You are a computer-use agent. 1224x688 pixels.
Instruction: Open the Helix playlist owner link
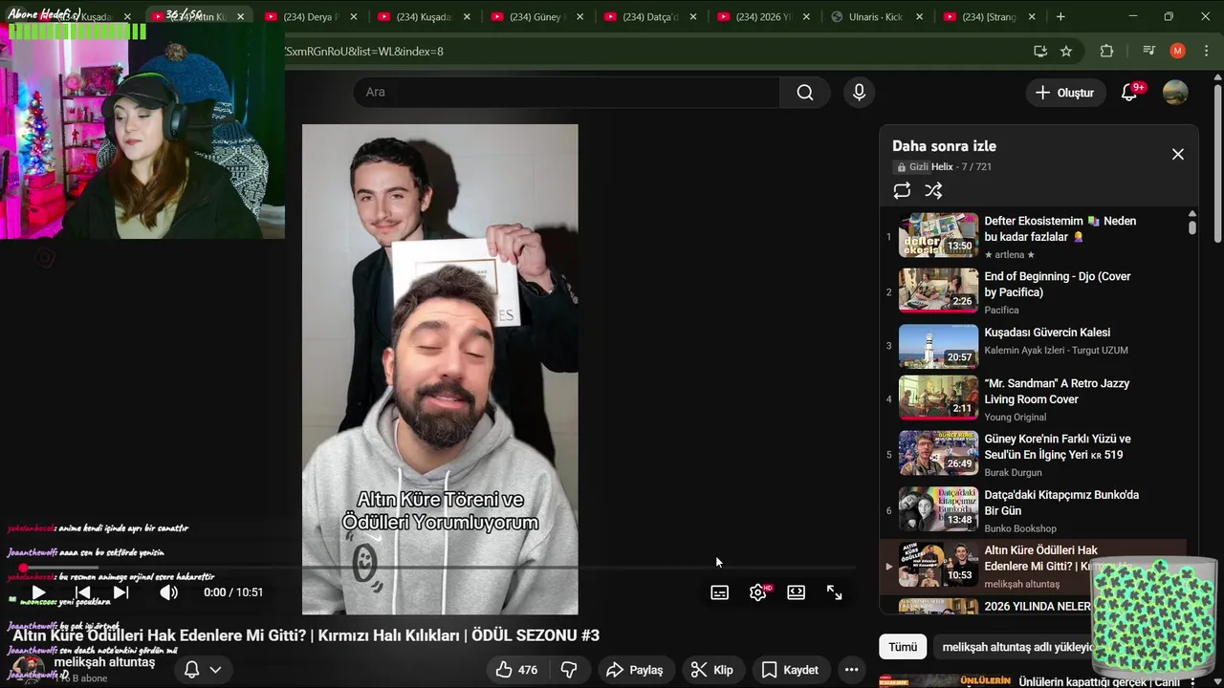(942, 166)
